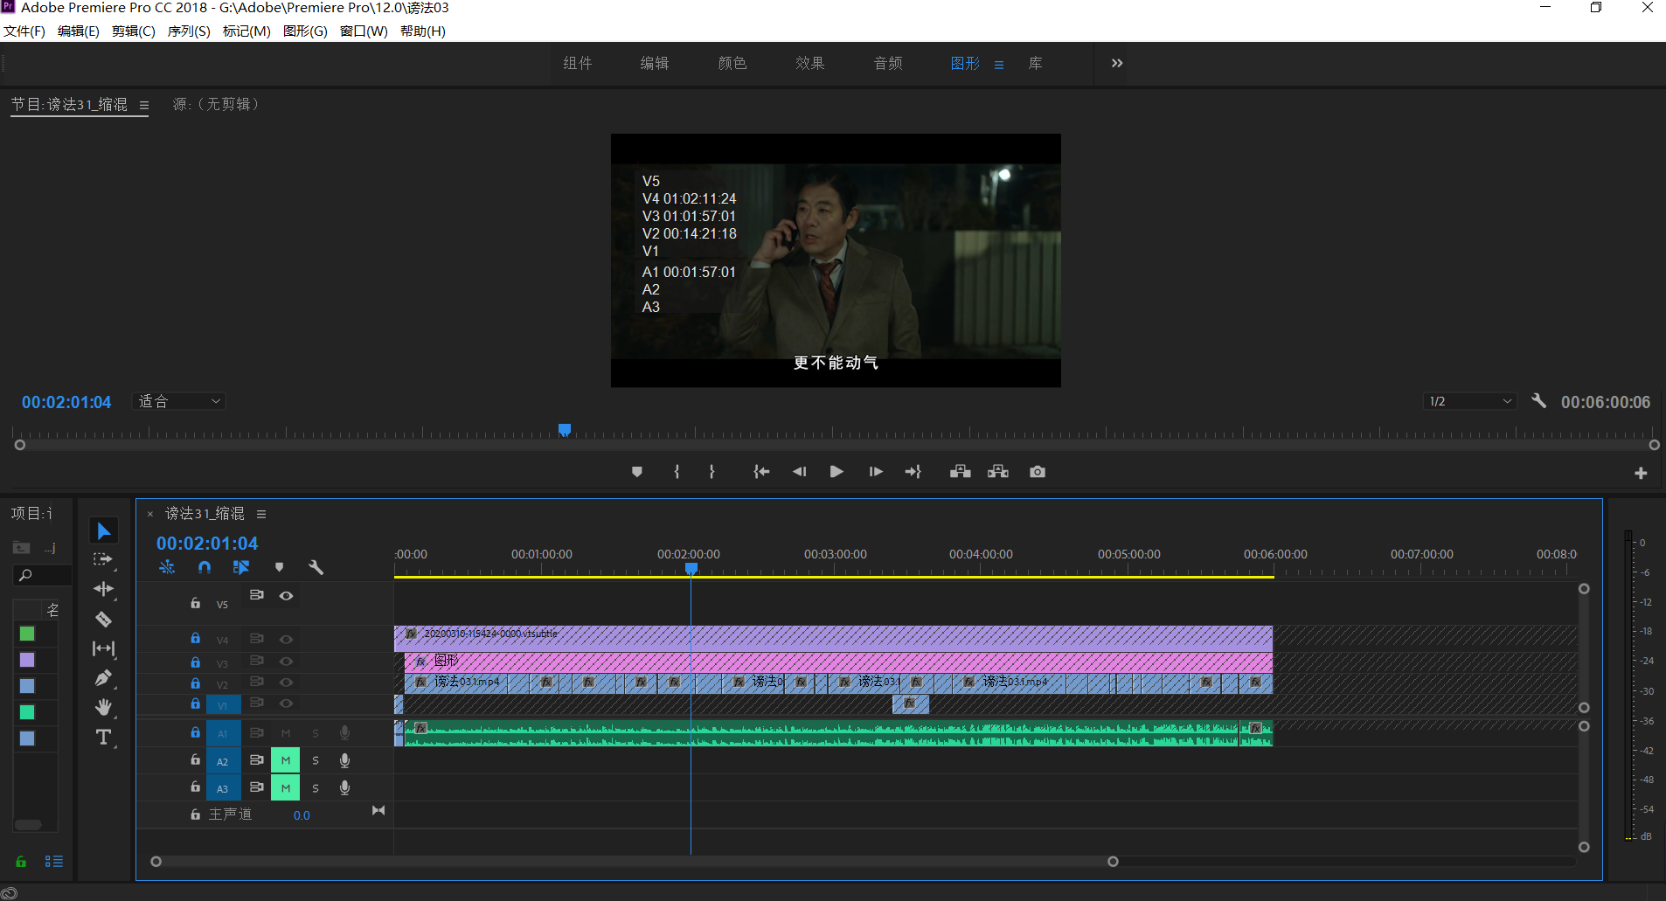
Task: Expand workspace overflow chevrons
Action: point(1117,63)
